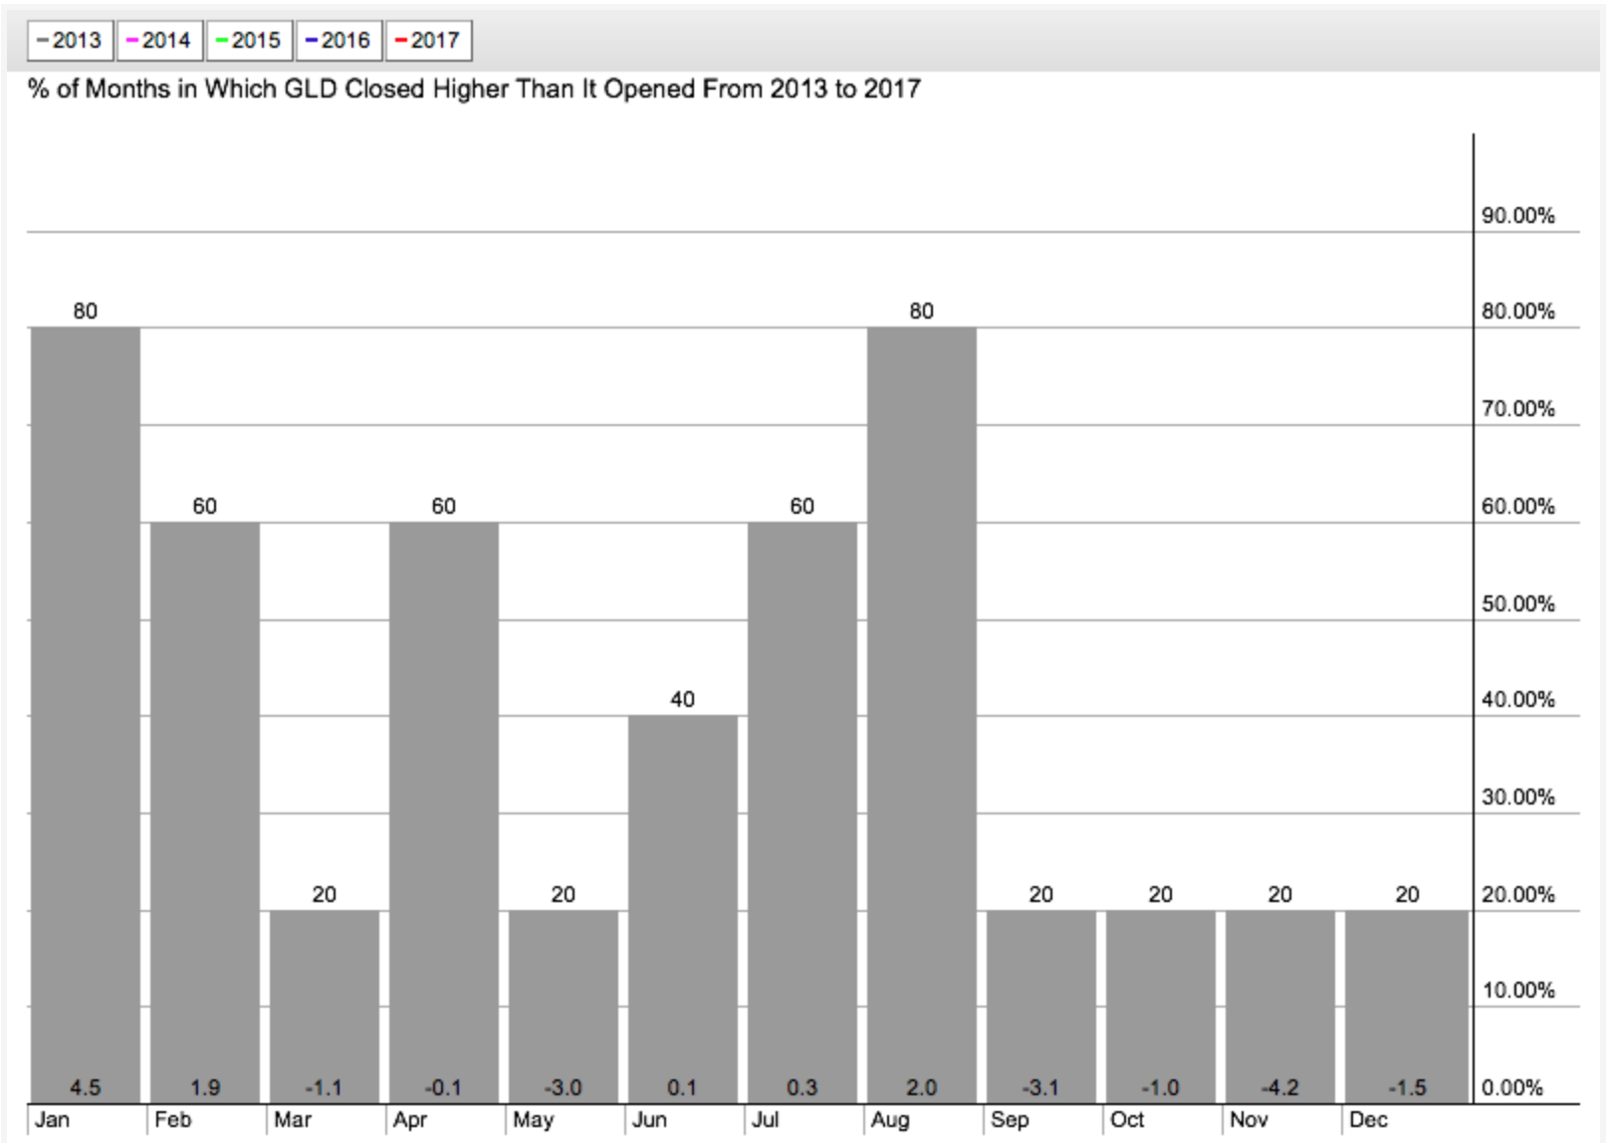Click the 40.00% y-axis label
Viewport: 1611px width, 1143px height.
pos(1518,700)
